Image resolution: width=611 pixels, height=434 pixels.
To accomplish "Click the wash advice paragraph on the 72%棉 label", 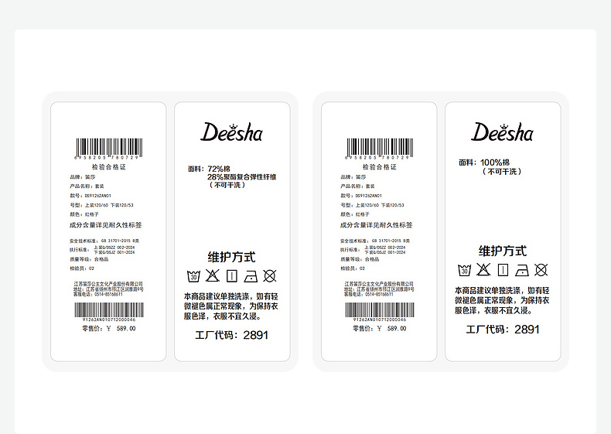I will tap(231, 306).
